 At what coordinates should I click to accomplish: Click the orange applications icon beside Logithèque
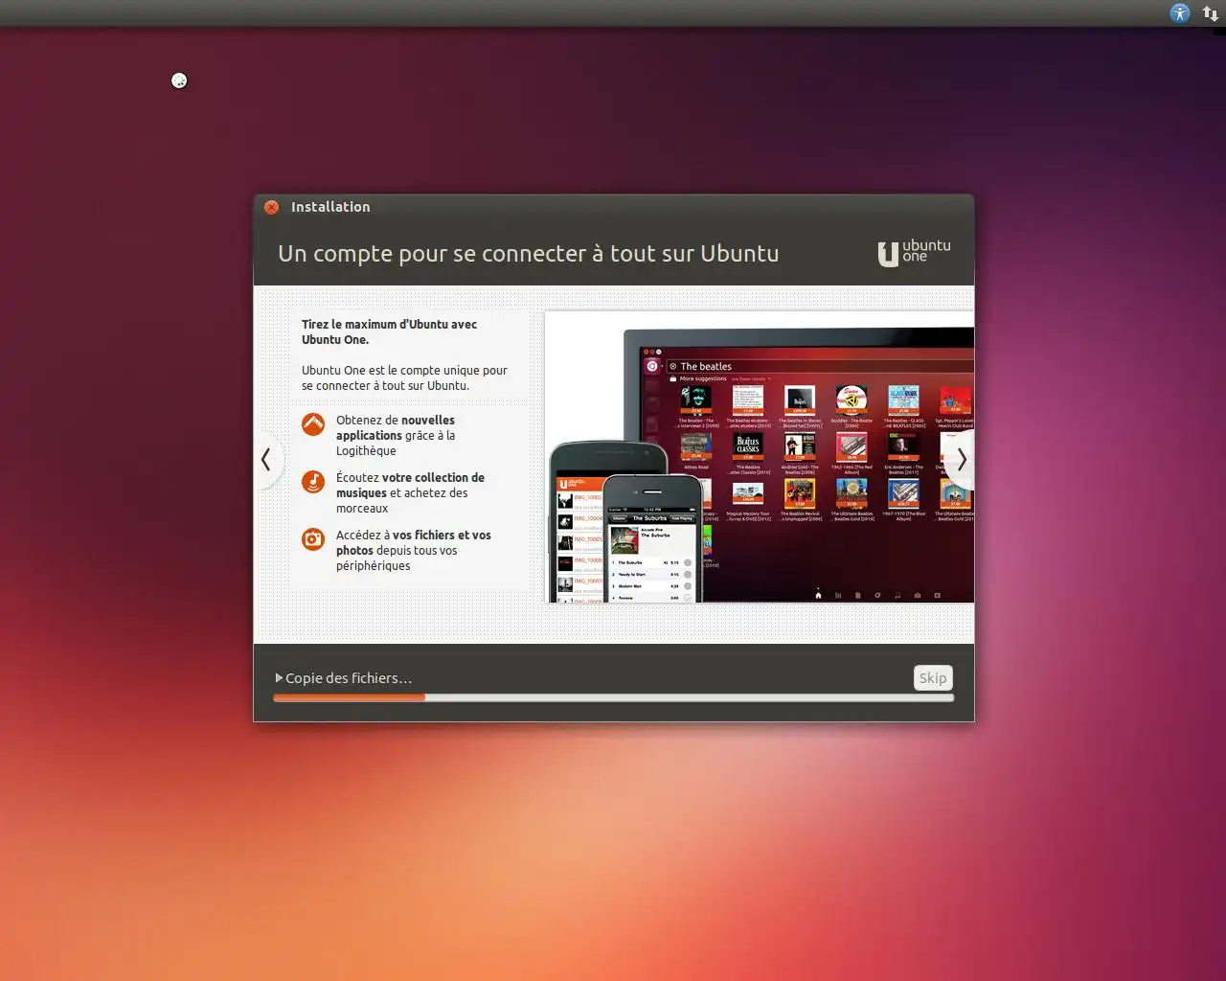click(x=313, y=423)
